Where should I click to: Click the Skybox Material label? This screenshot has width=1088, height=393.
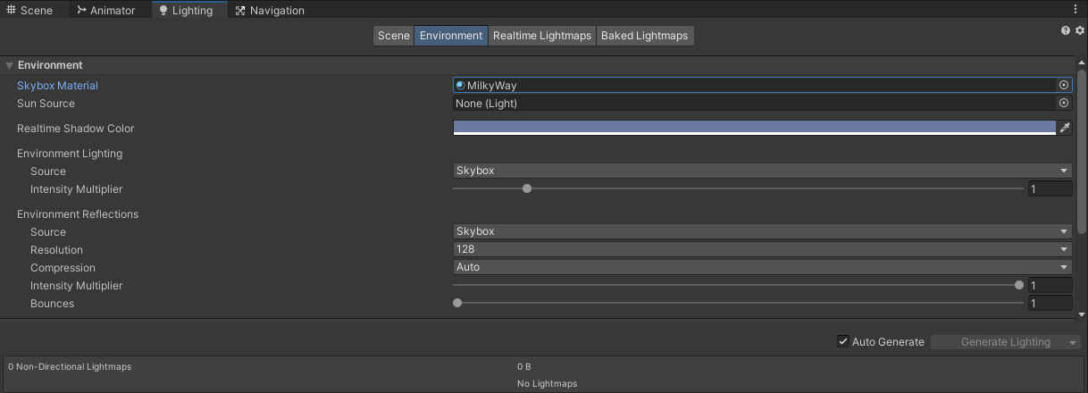pyautogui.click(x=57, y=86)
